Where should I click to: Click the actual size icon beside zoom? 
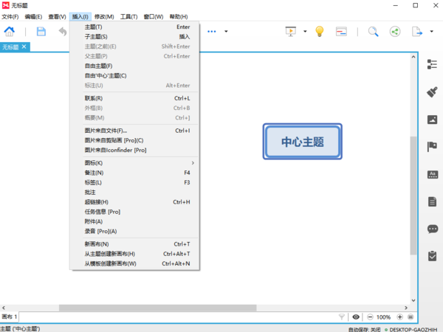click(x=411, y=317)
